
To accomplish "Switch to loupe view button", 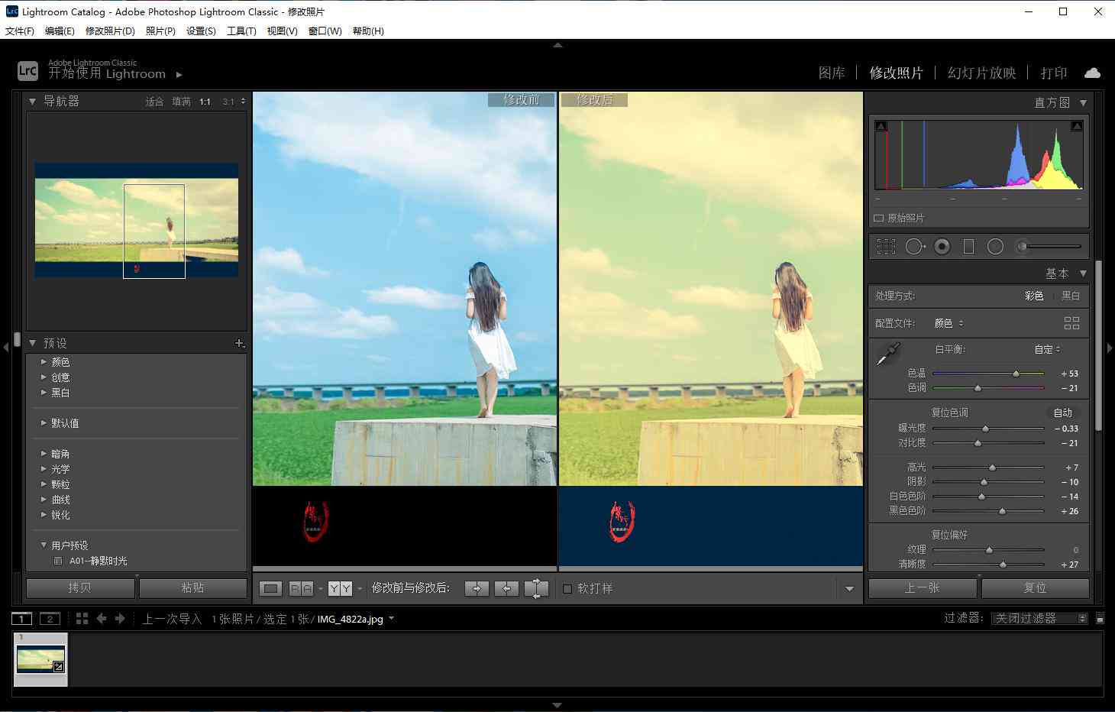I will click(270, 588).
